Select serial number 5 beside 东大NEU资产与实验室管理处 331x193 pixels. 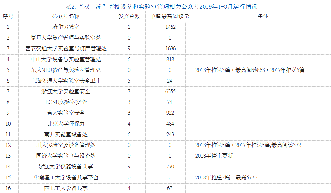(8, 70)
